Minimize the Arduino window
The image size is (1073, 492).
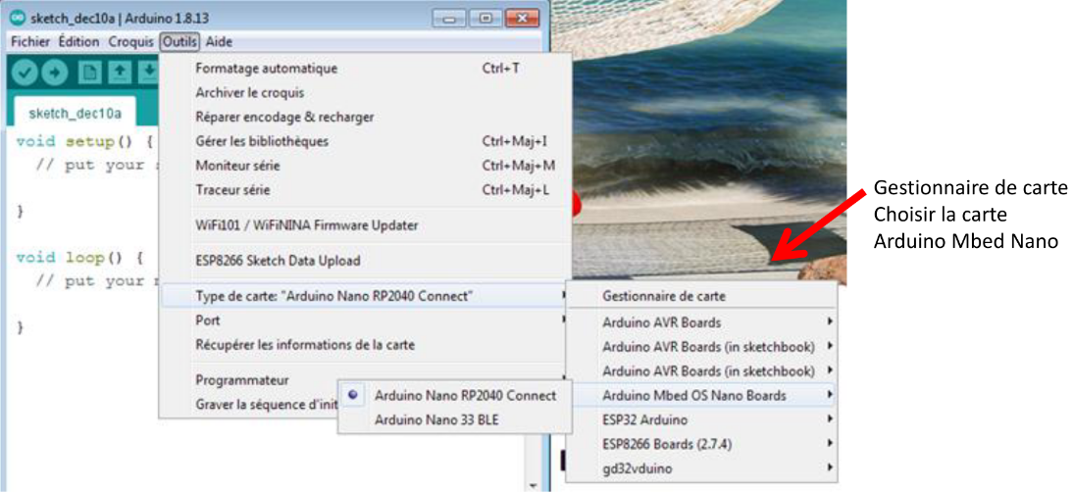[449, 19]
